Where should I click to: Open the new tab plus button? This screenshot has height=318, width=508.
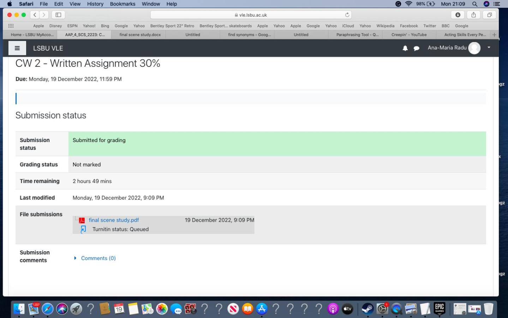point(494,35)
